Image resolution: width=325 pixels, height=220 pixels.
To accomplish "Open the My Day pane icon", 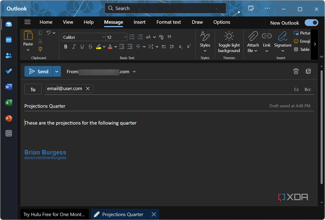I will click(251, 9).
